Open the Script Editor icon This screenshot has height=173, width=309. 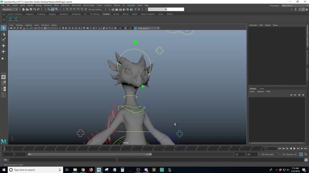point(306,160)
